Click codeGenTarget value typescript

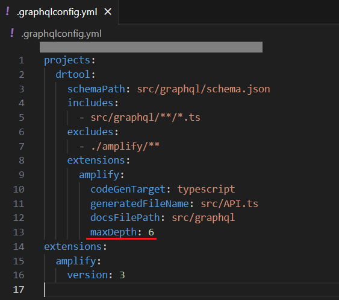[206, 189]
